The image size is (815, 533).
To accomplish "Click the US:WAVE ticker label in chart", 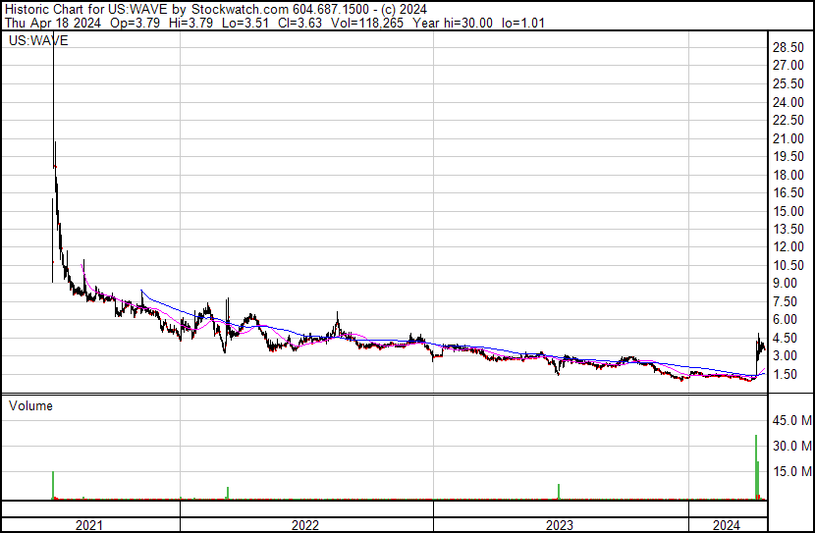I will [35, 41].
